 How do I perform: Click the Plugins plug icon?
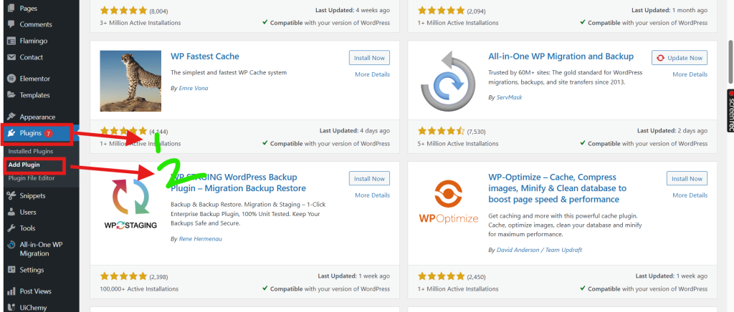[11, 133]
